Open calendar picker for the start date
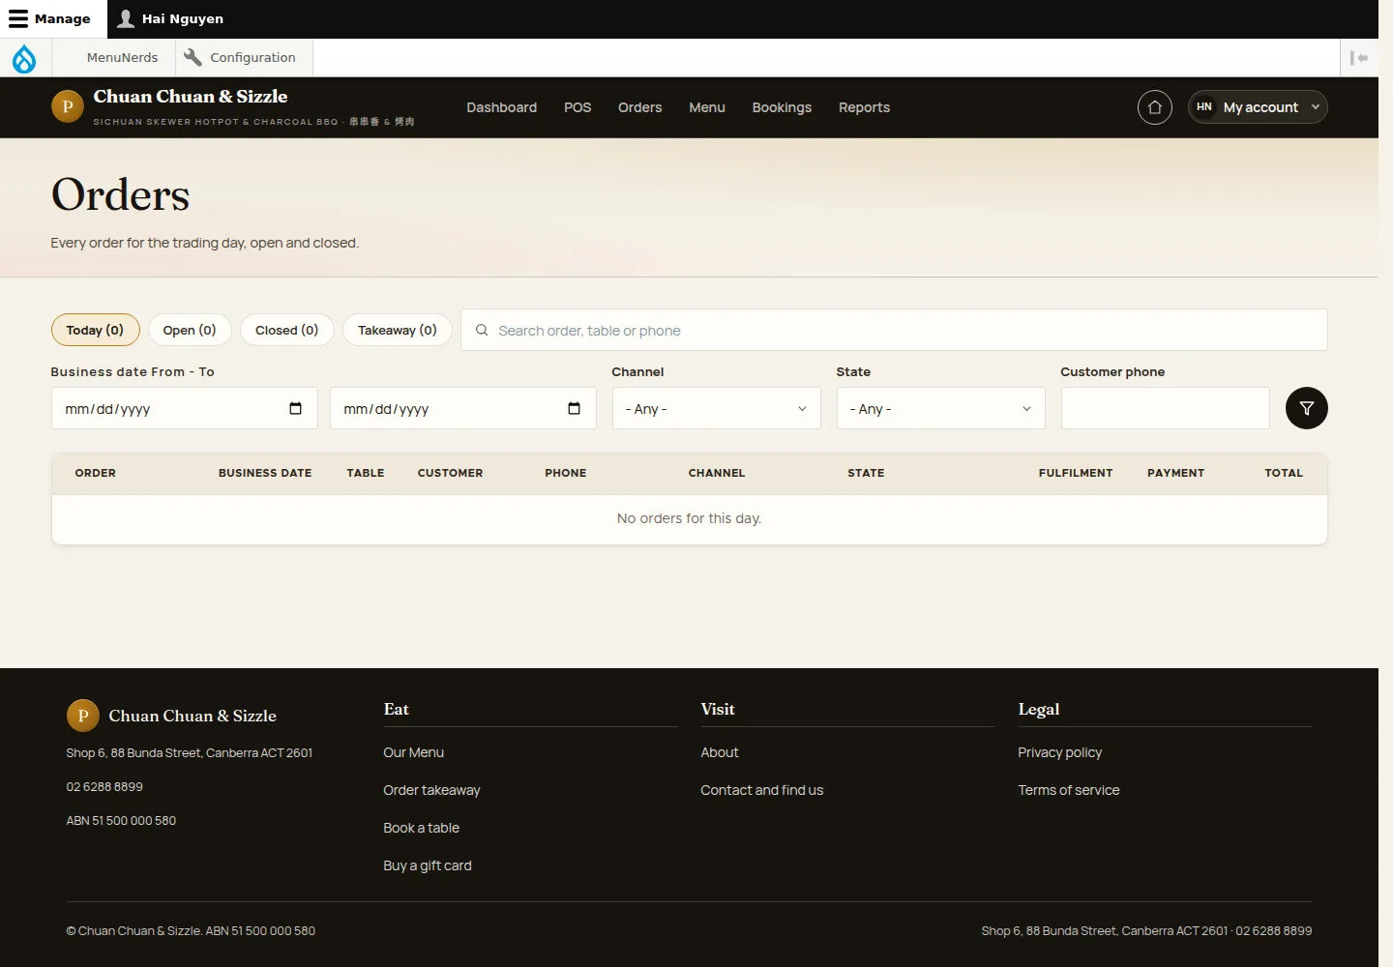 click(296, 408)
